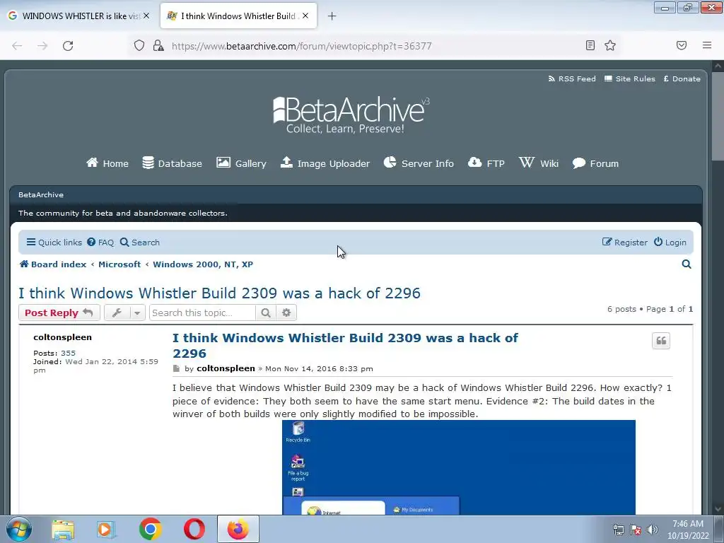Viewport: 724px width, 543px height.
Task: Click the Login link
Action: point(670,242)
